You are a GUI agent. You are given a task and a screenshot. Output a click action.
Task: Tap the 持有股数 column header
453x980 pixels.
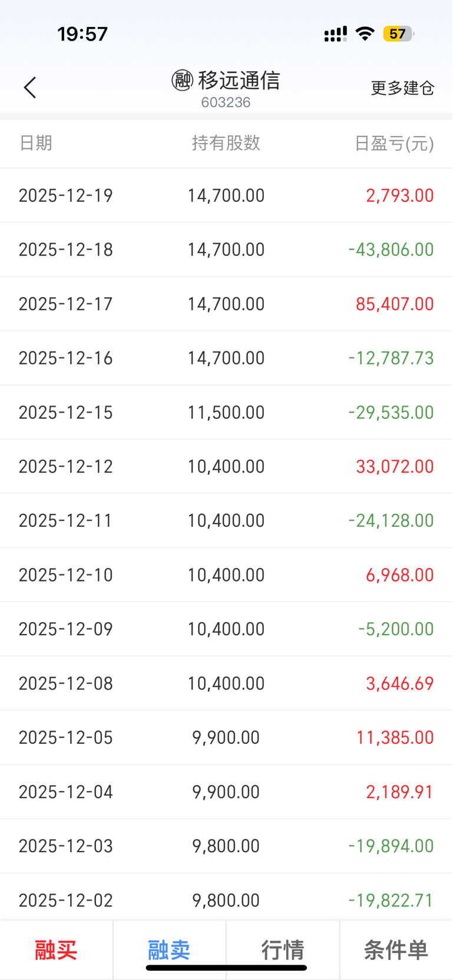tap(226, 143)
